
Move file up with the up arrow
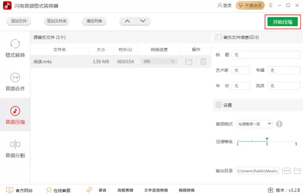(x=127, y=21)
